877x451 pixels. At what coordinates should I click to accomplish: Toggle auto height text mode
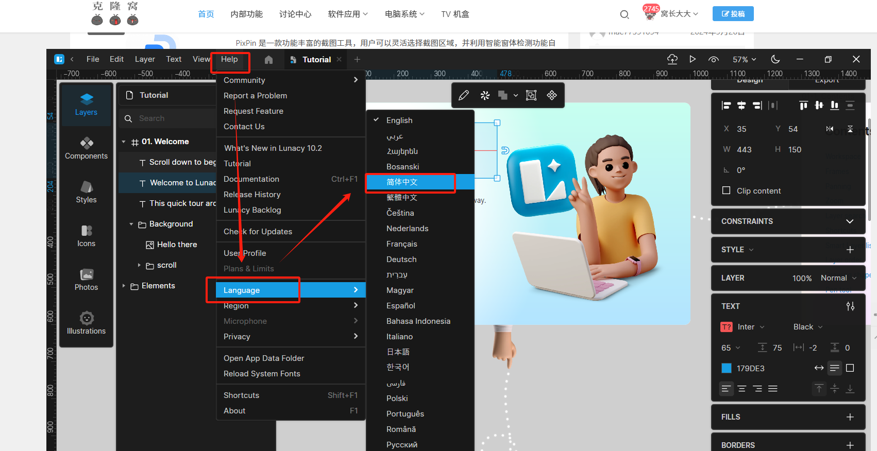tap(835, 368)
